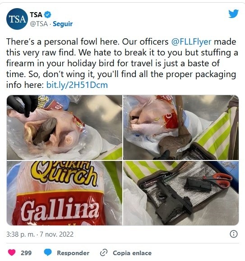Click the chain link icon
Viewport: 245px width, 261px height.
click(104, 253)
